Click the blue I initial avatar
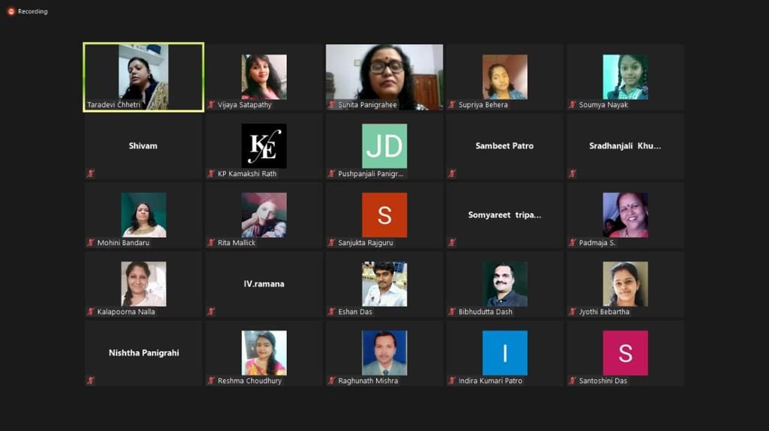 504,352
